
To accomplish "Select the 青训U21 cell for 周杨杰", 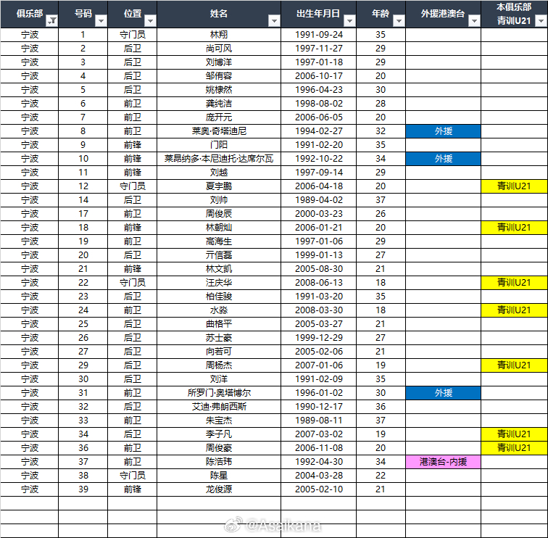I will (514, 365).
